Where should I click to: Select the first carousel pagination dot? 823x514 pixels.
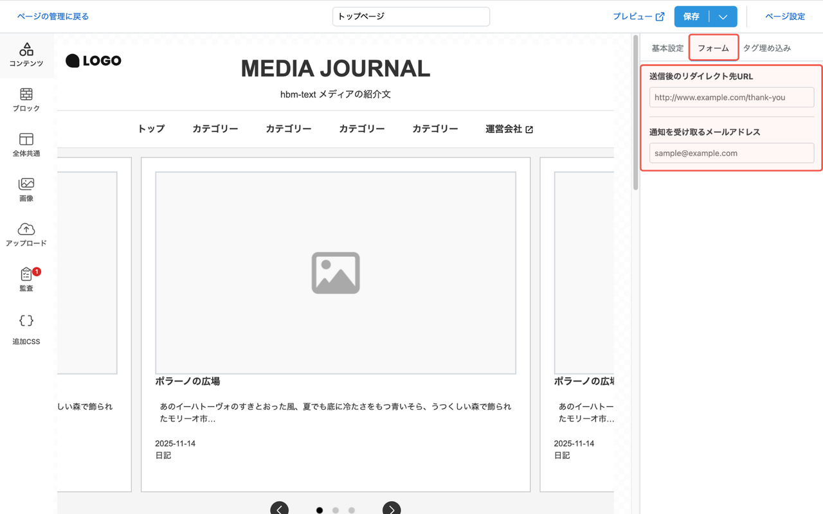coord(320,510)
